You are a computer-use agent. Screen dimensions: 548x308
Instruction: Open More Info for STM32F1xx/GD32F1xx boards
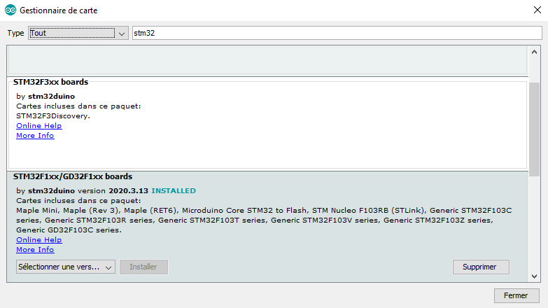point(35,250)
